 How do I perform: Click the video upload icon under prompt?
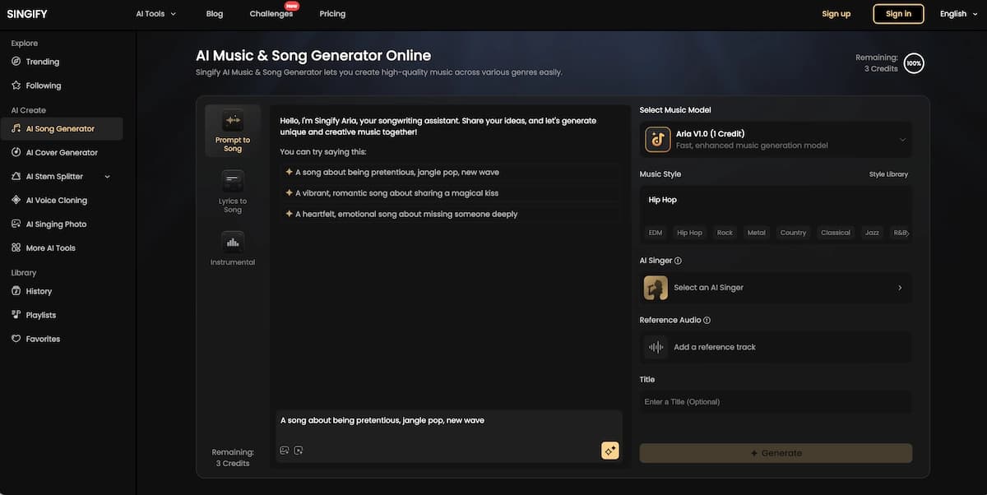299,451
